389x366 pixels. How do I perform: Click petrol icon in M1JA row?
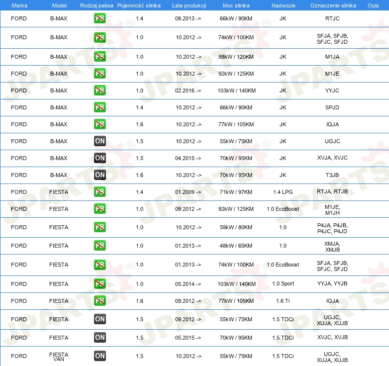click(99, 57)
